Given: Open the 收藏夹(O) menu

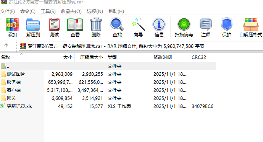Looking at the screenshot, I should pos(71,11).
